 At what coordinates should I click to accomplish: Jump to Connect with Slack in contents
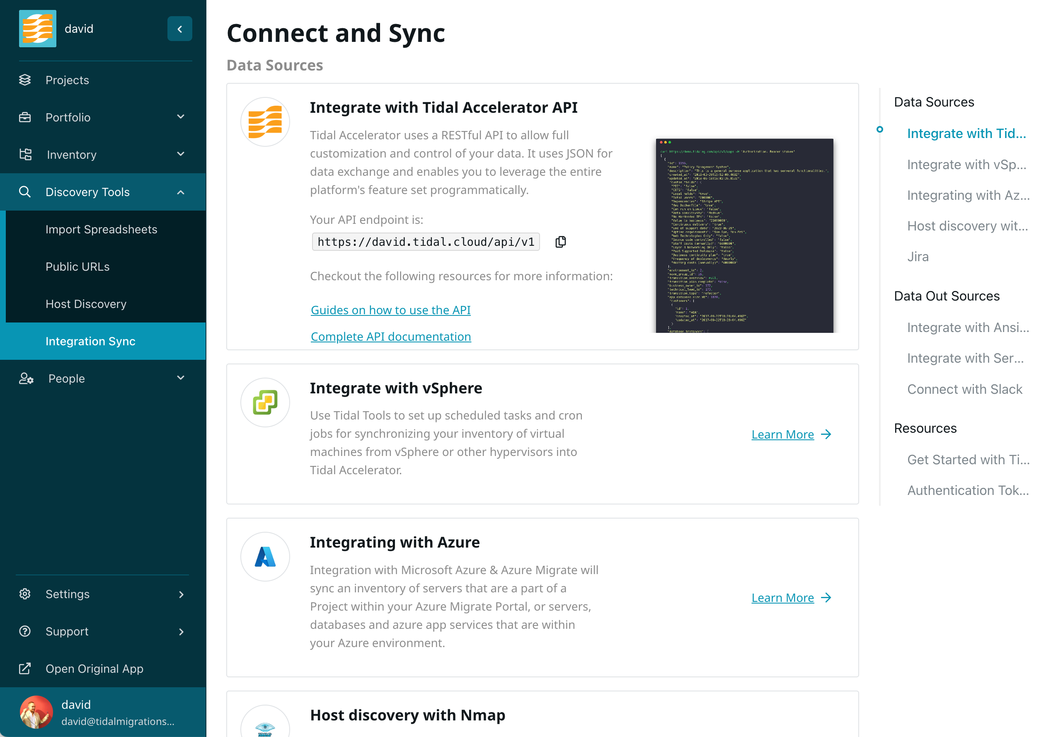[x=964, y=389]
